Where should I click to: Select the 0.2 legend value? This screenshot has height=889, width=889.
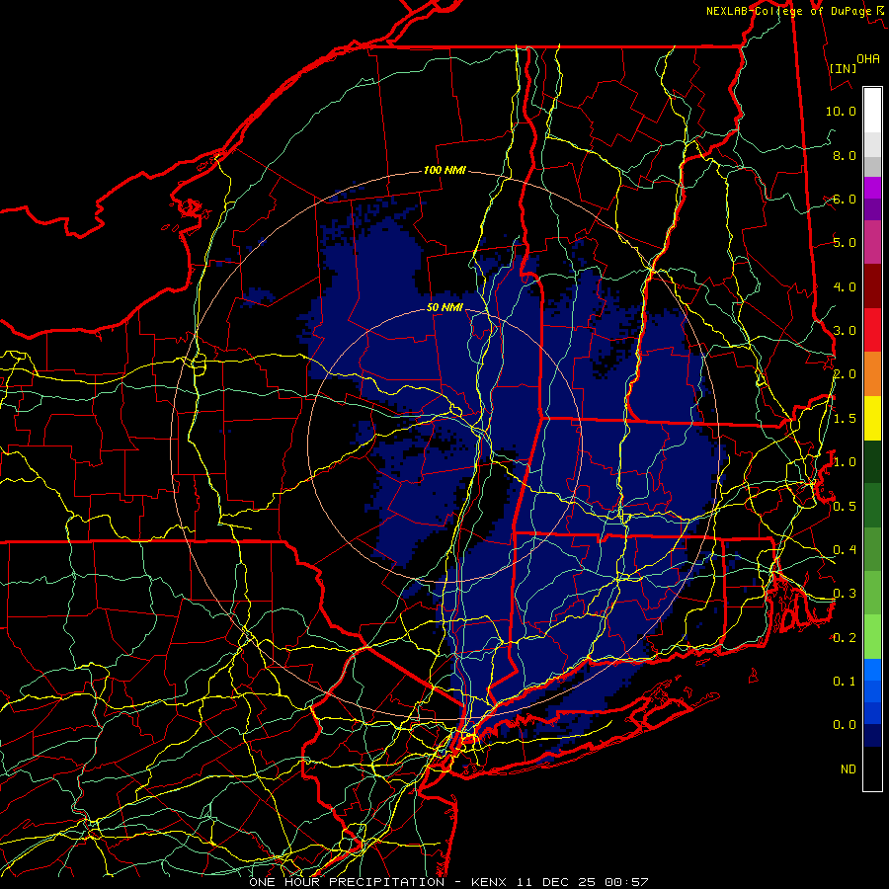845,638
